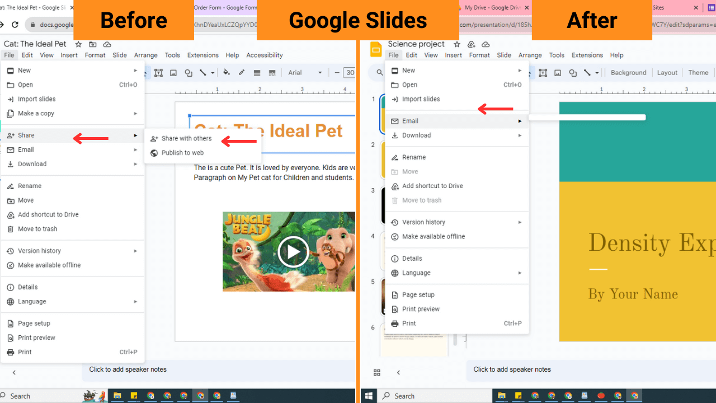
Task: Open the Border weight options
Action: [257, 73]
